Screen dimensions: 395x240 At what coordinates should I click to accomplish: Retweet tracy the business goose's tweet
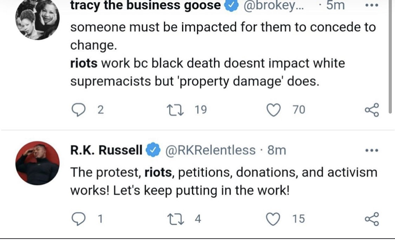tap(182, 110)
